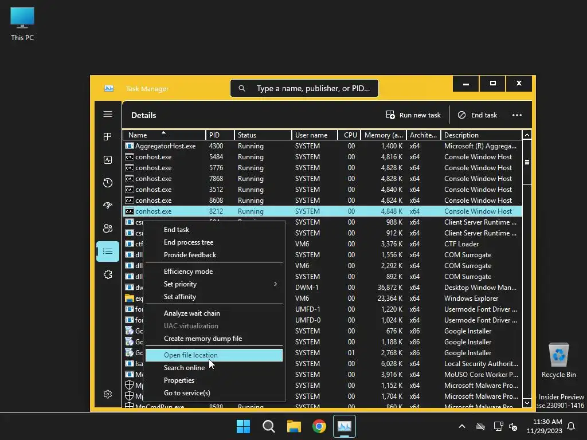Click the Task Manager taskbar icon
This screenshot has height=440, width=587.
click(x=345, y=426)
